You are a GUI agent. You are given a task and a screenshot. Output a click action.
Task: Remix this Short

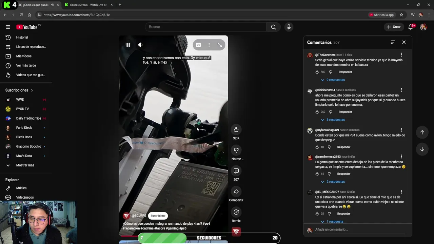pos(236,212)
